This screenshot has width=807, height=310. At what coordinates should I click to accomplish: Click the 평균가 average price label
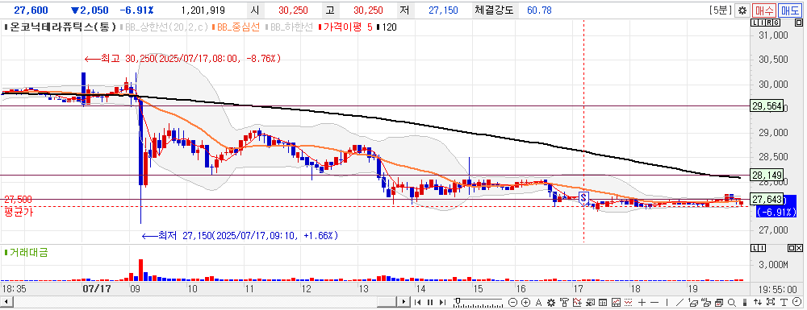click(19, 212)
